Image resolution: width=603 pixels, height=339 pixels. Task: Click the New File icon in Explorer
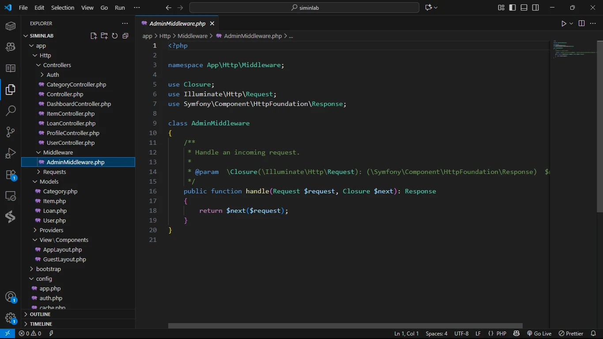(x=94, y=36)
